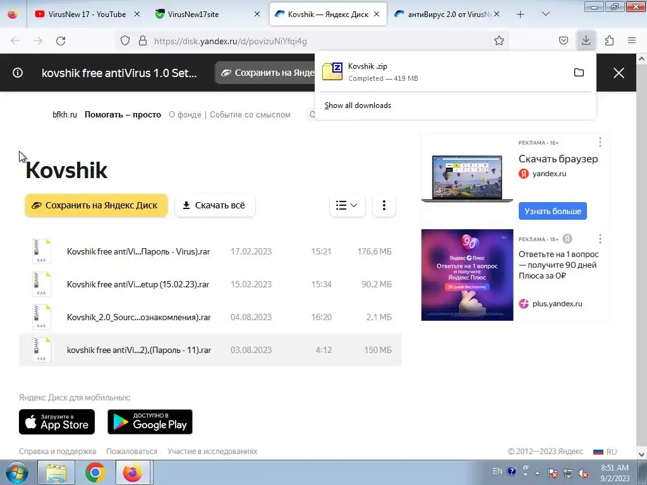Click the Firefox back arrow
Image resolution: width=647 pixels, height=485 pixels.
pos(15,41)
